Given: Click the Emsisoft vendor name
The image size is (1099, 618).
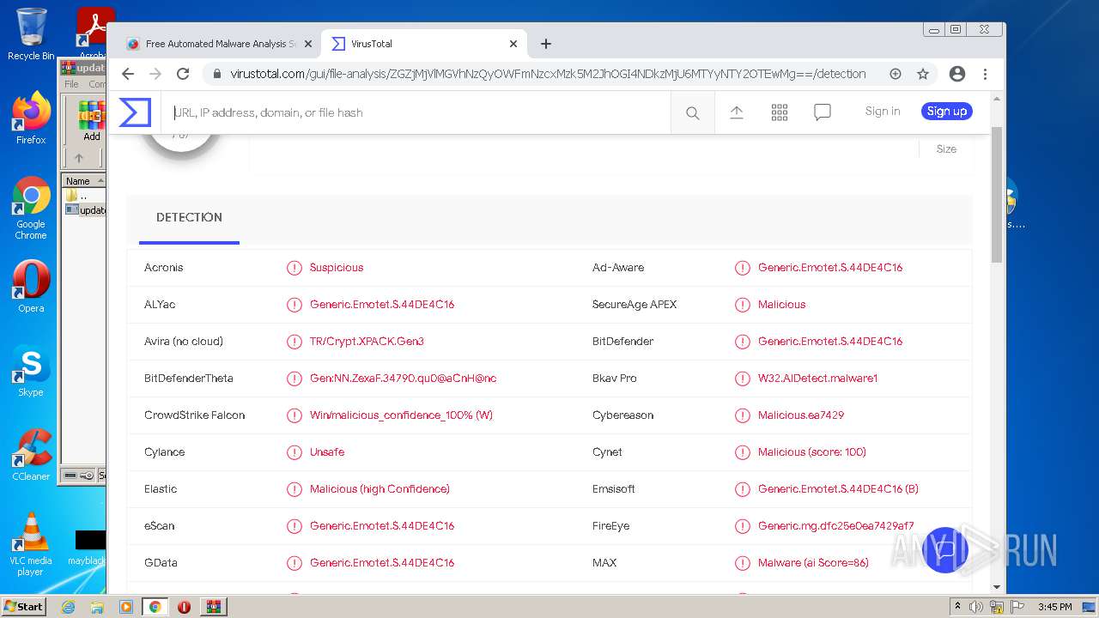Looking at the screenshot, I should 614,489.
